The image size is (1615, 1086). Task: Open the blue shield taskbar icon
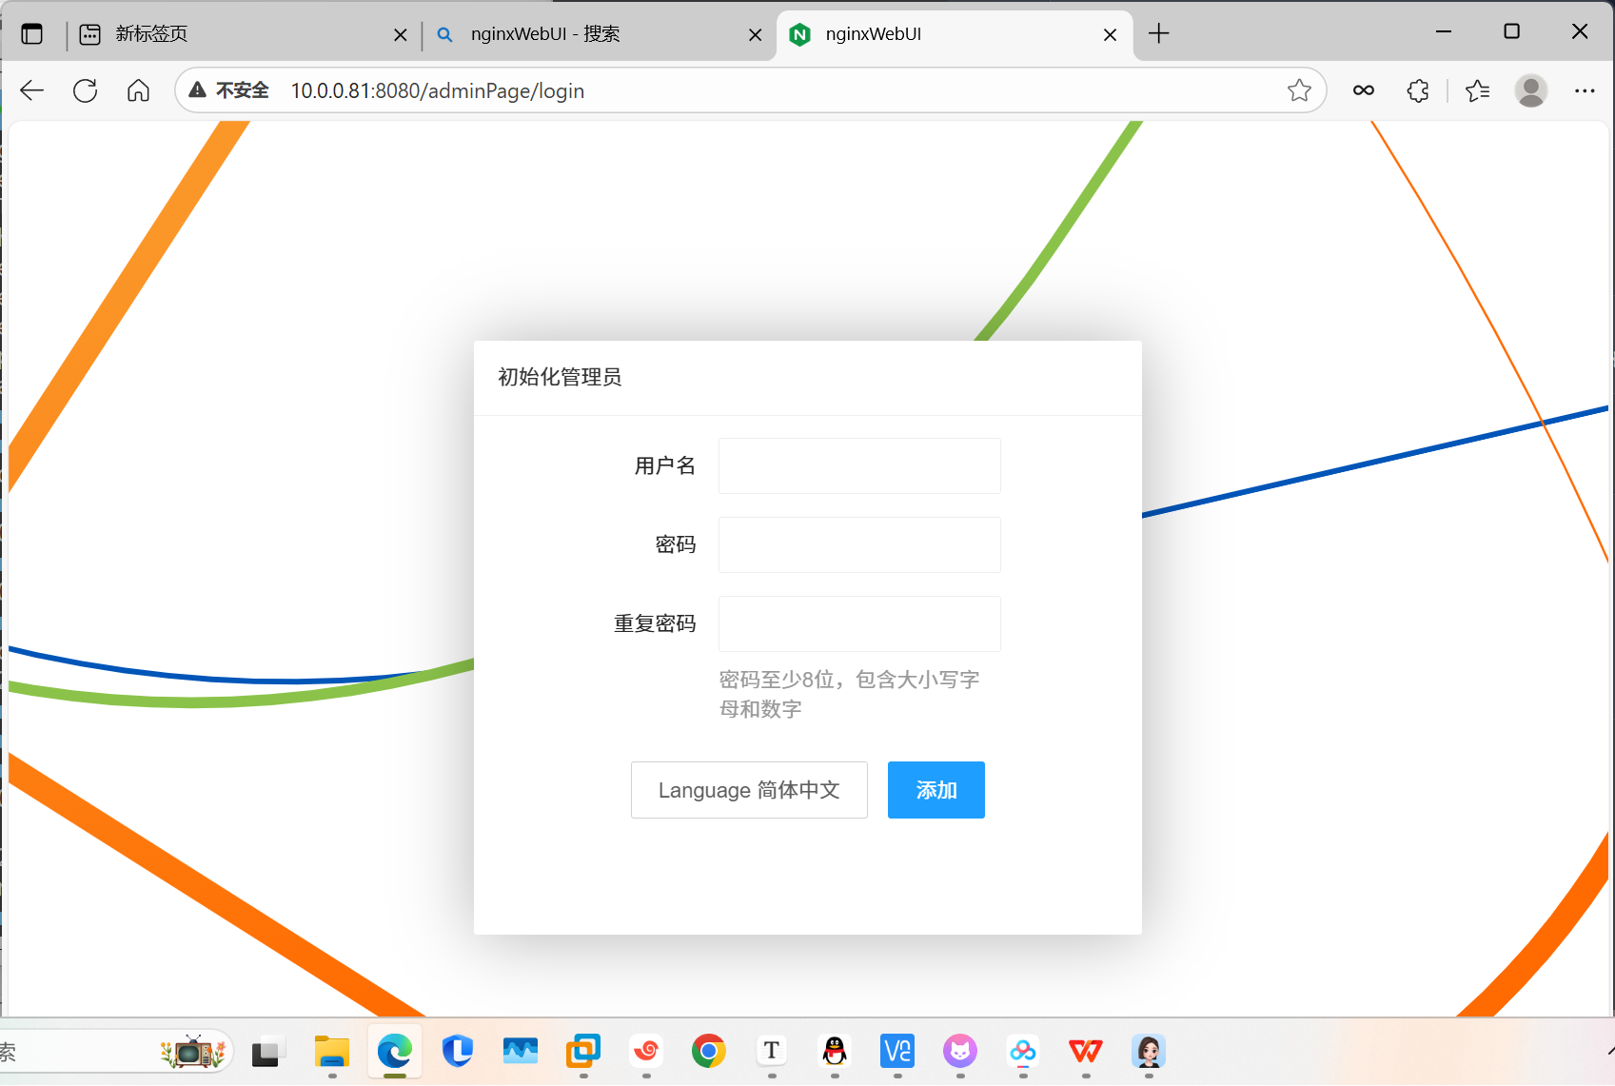[458, 1052]
